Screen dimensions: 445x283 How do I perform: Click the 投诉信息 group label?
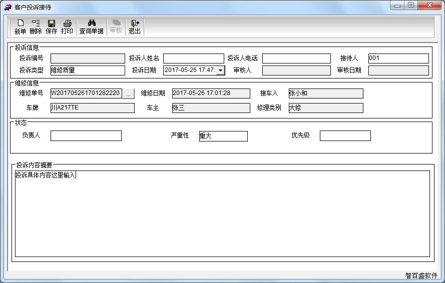pos(27,47)
